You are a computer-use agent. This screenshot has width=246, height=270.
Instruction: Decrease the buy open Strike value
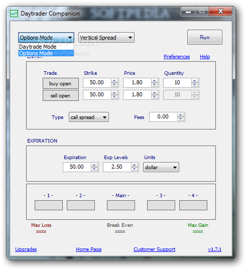[x=114, y=85]
